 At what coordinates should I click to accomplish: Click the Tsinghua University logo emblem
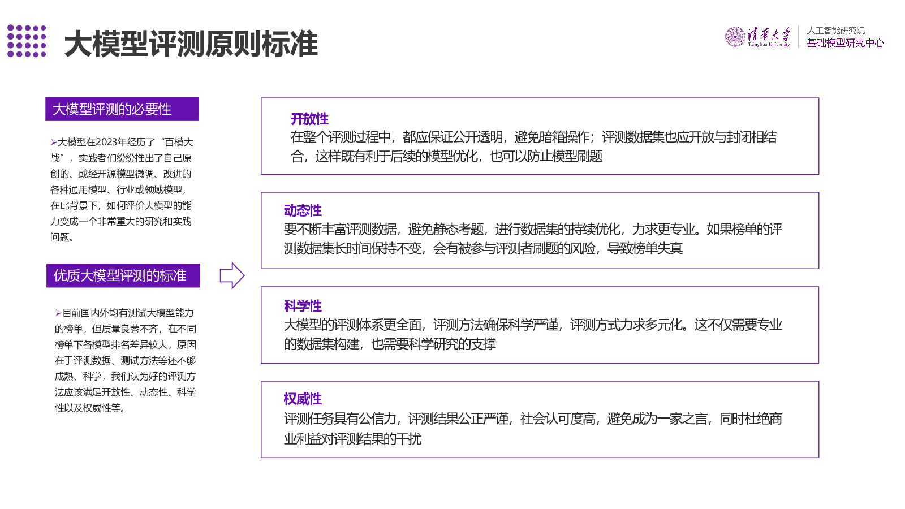(735, 37)
